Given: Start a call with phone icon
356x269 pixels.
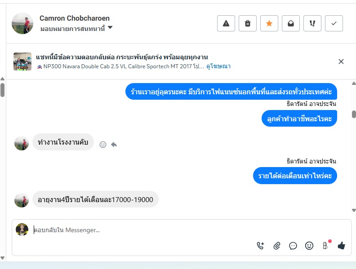Looking at the screenshot, I should [x=261, y=246].
